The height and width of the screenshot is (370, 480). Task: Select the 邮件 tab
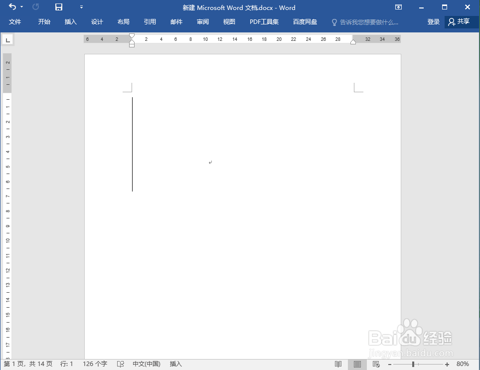(176, 22)
